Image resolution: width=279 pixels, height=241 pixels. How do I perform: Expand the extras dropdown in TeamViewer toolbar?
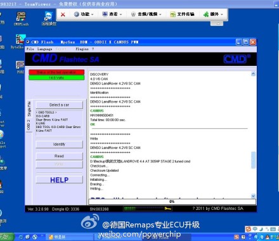click(x=213, y=14)
